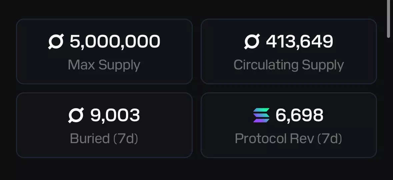The image size is (393, 180).
Task: Click the Circulating Supply label
Action: tap(289, 65)
